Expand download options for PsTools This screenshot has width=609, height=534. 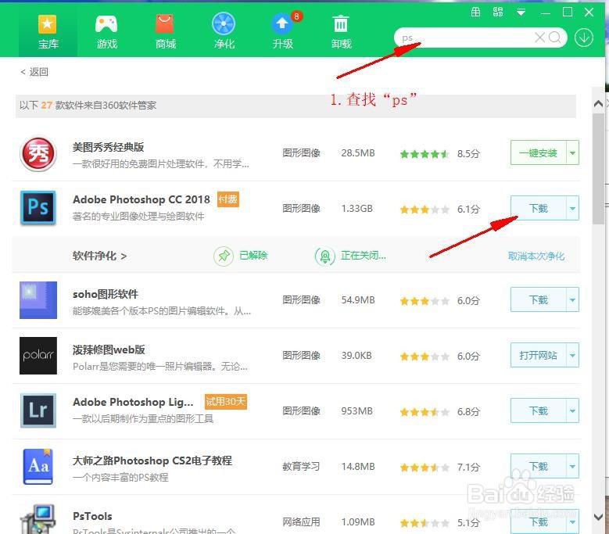[572, 521]
